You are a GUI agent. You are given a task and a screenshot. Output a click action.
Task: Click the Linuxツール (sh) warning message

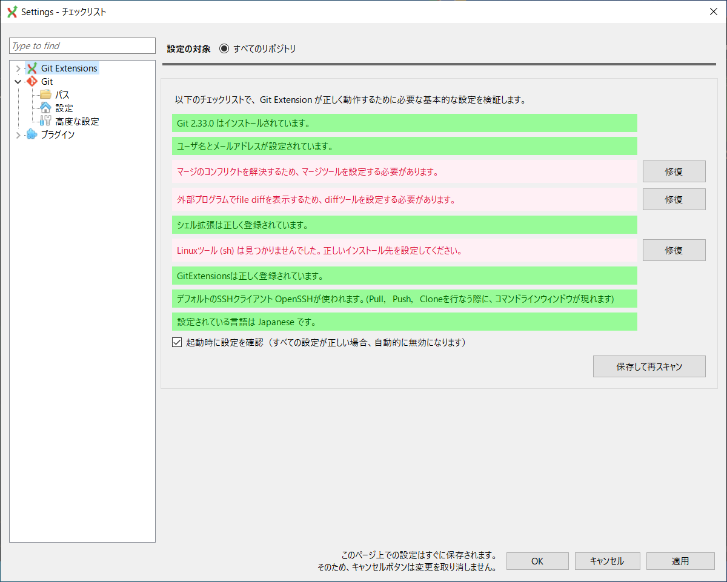[x=405, y=250]
